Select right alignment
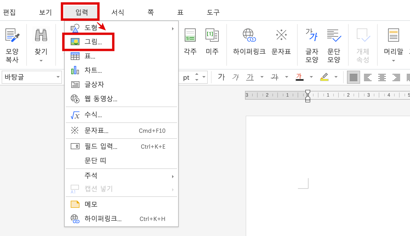This screenshot has width=410, height=236. pyautogui.click(x=396, y=77)
